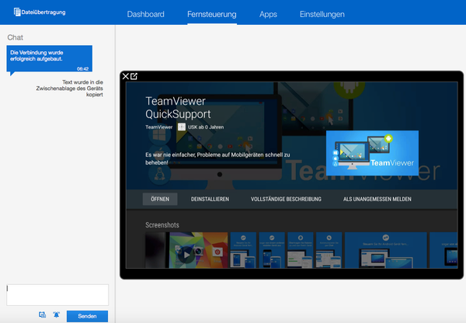Go to the Einstellungen tab
This screenshot has height=323, width=466.
click(322, 14)
